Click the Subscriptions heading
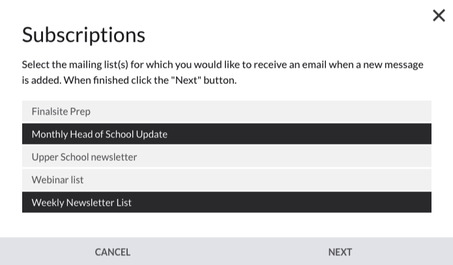 [83, 35]
